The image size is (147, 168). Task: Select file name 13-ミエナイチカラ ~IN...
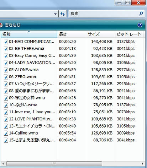(x=32, y=126)
